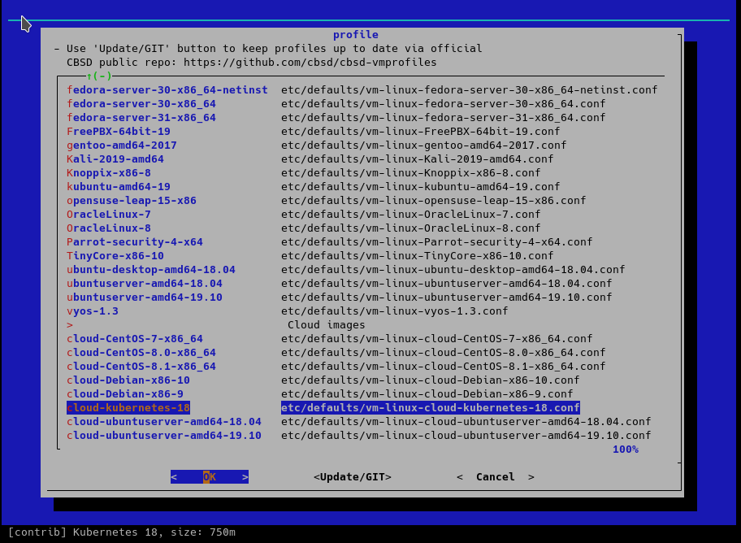Select the fedora-server-30-x86_64-netinst profile name
The width and height of the screenshot is (741, 543).
167,90
